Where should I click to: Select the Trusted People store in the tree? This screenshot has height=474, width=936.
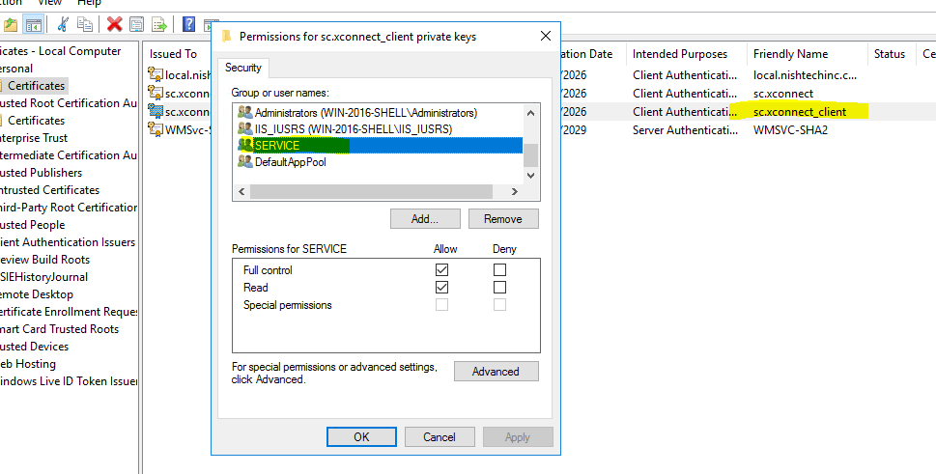coord(33,225)
